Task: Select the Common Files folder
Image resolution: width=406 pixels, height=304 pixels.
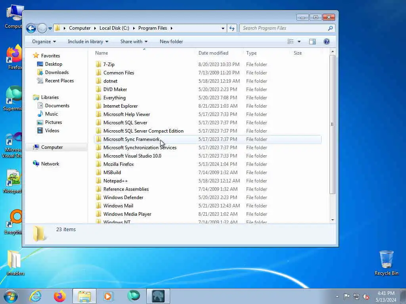Action: (x=119, y=73)
